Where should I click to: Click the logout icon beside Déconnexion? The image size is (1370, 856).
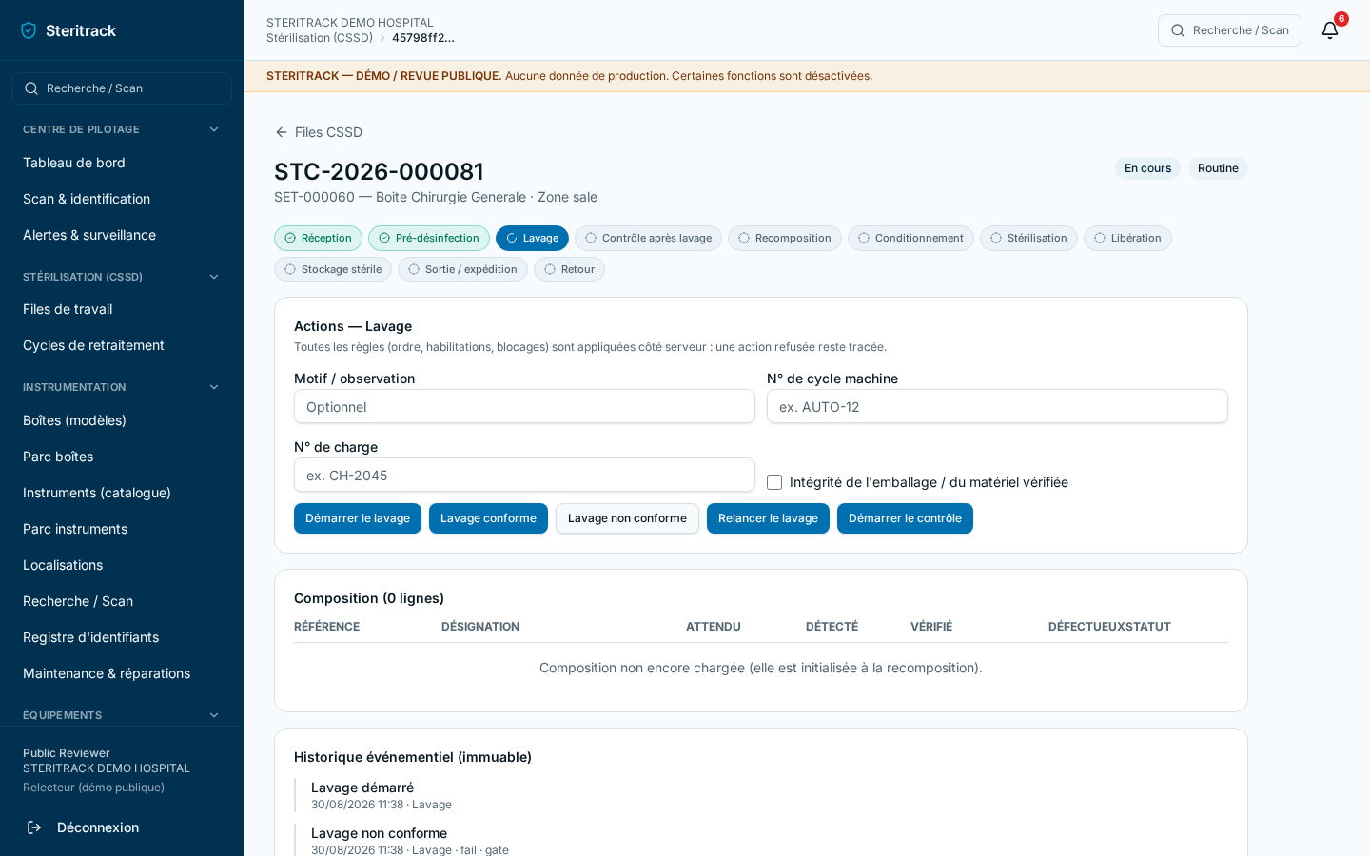tap(34, 827)
